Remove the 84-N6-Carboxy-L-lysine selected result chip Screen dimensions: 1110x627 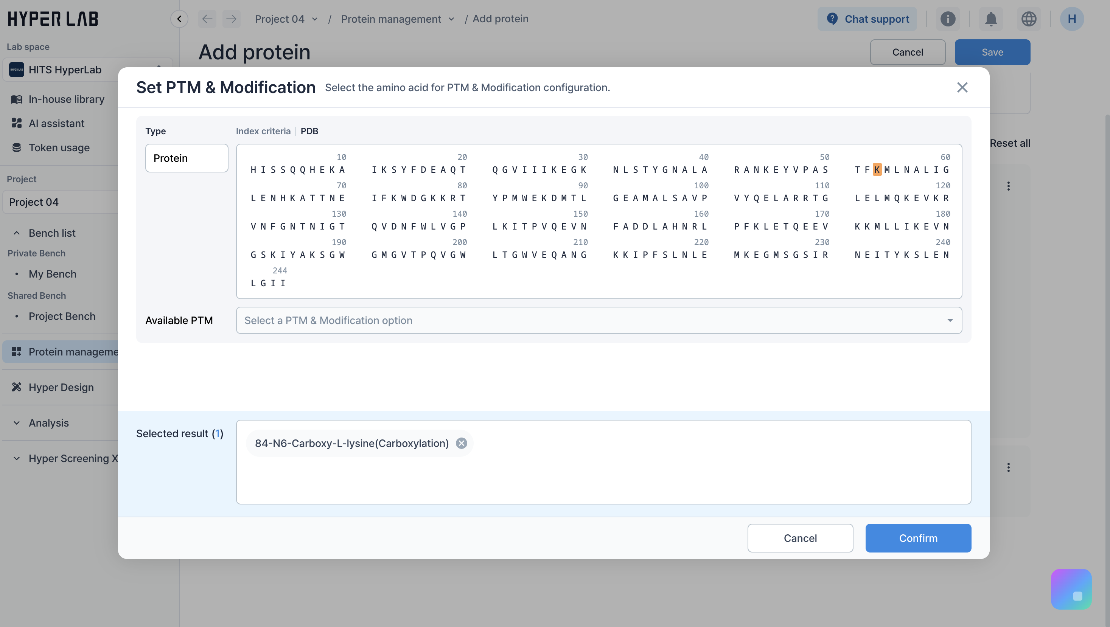click(x=461, y=443)
